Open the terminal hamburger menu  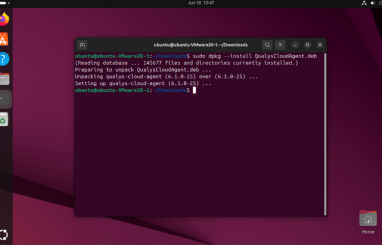(280, 45)
